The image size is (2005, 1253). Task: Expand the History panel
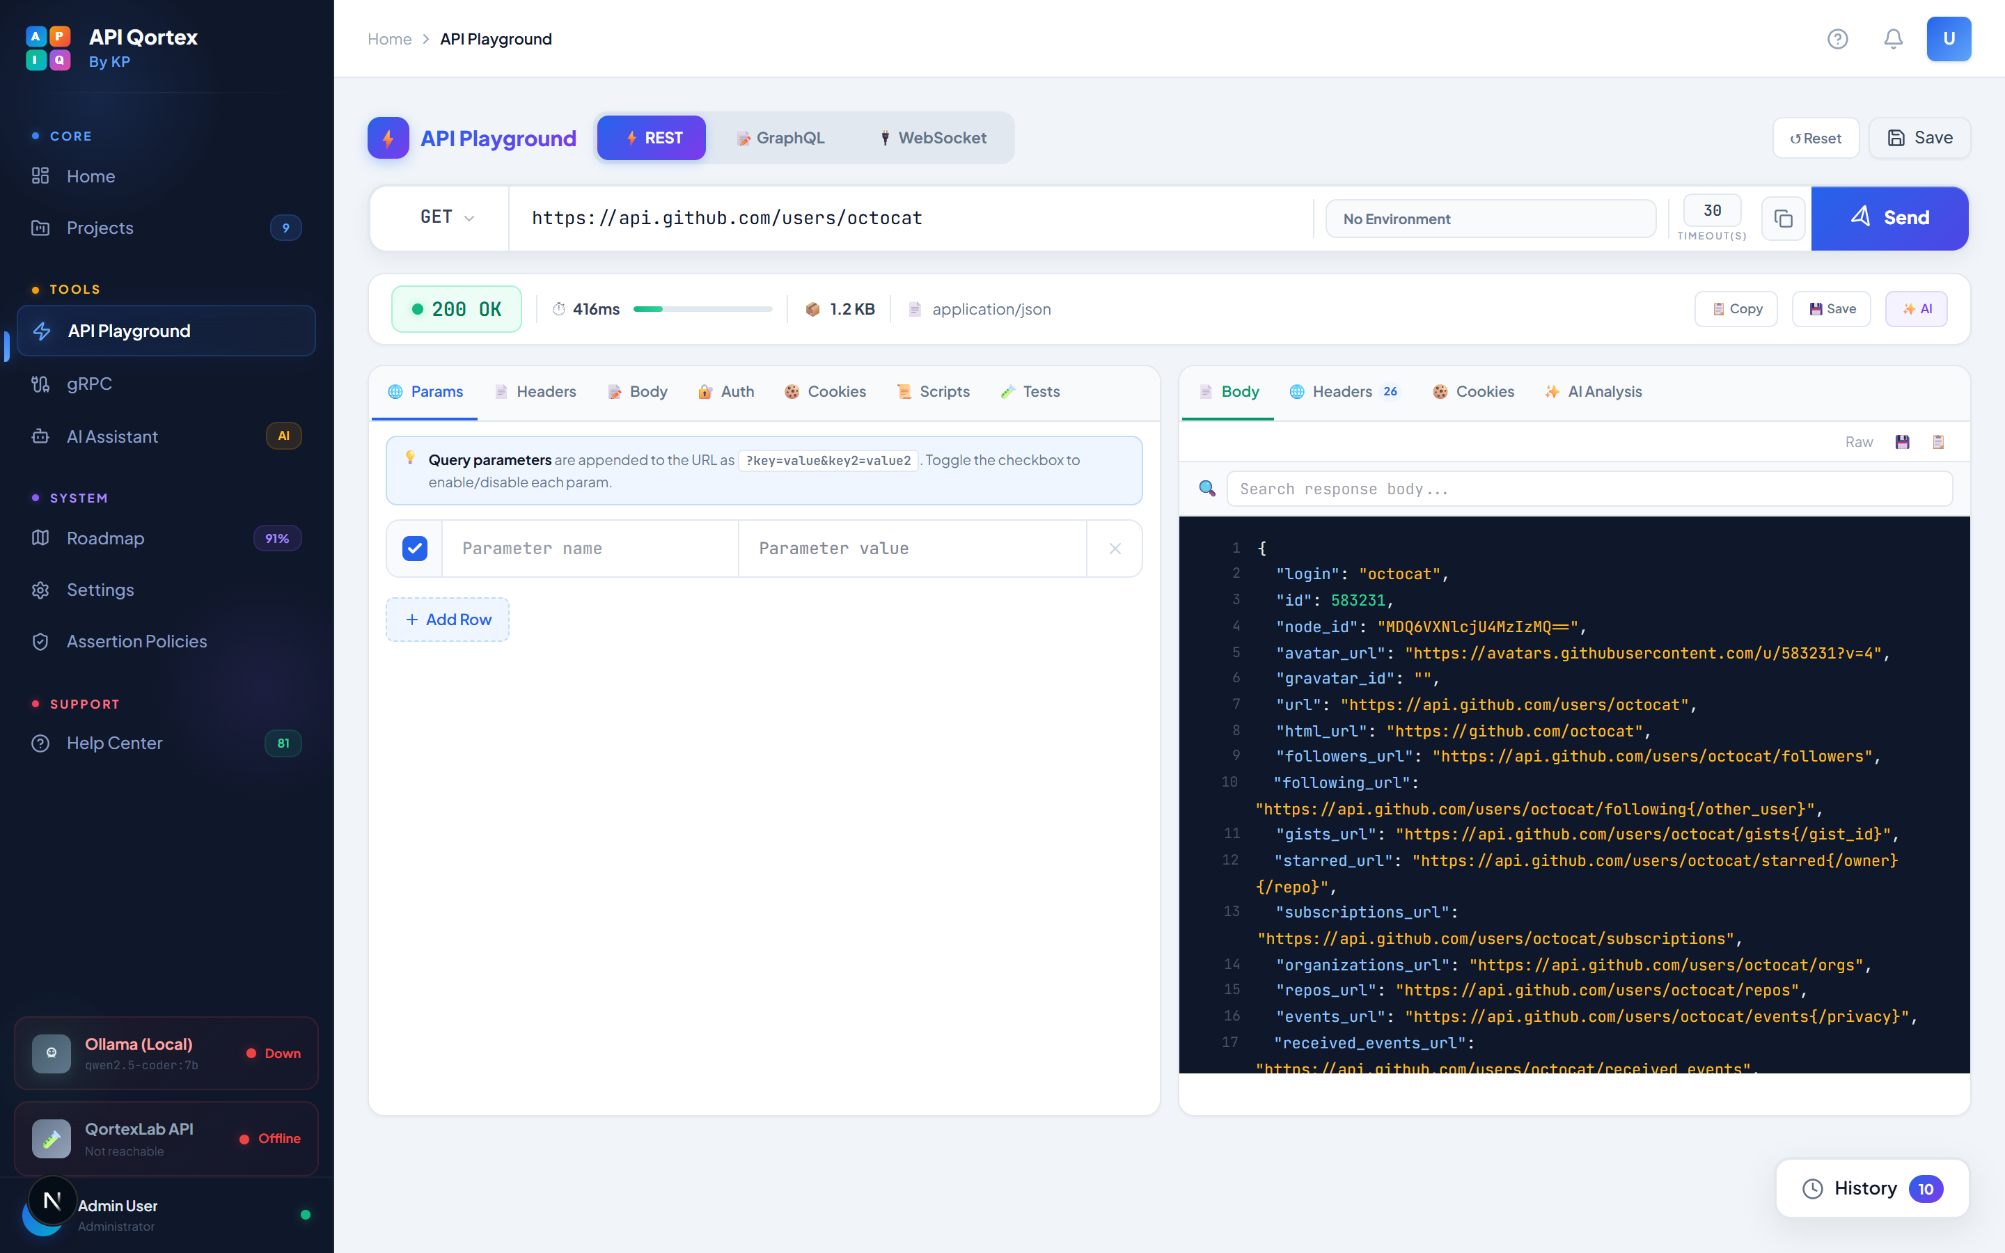coord(1871,1188)
